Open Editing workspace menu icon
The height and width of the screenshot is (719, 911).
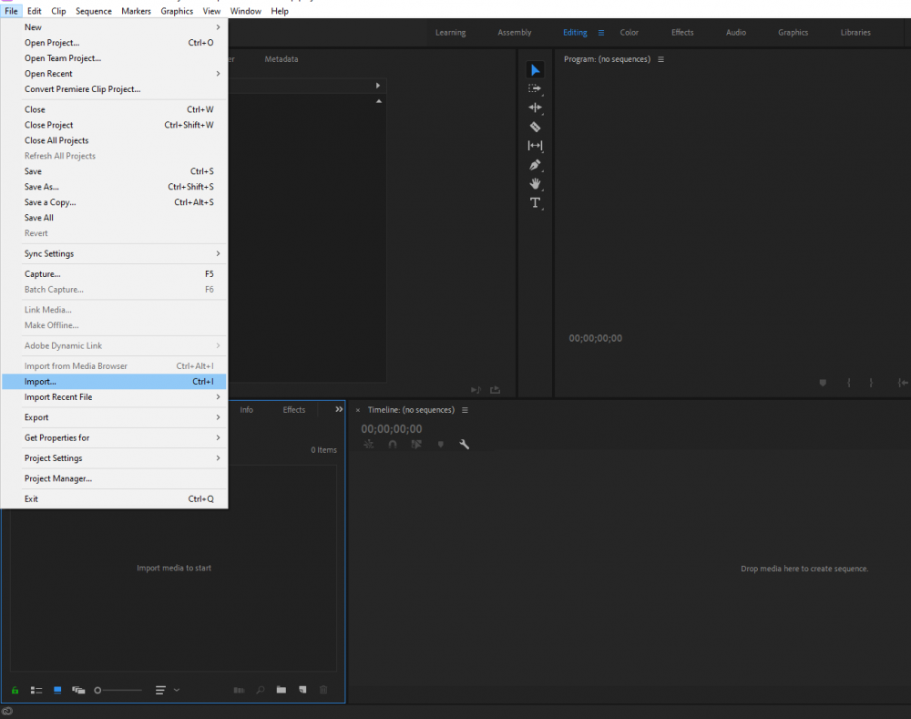coord(601,33)
